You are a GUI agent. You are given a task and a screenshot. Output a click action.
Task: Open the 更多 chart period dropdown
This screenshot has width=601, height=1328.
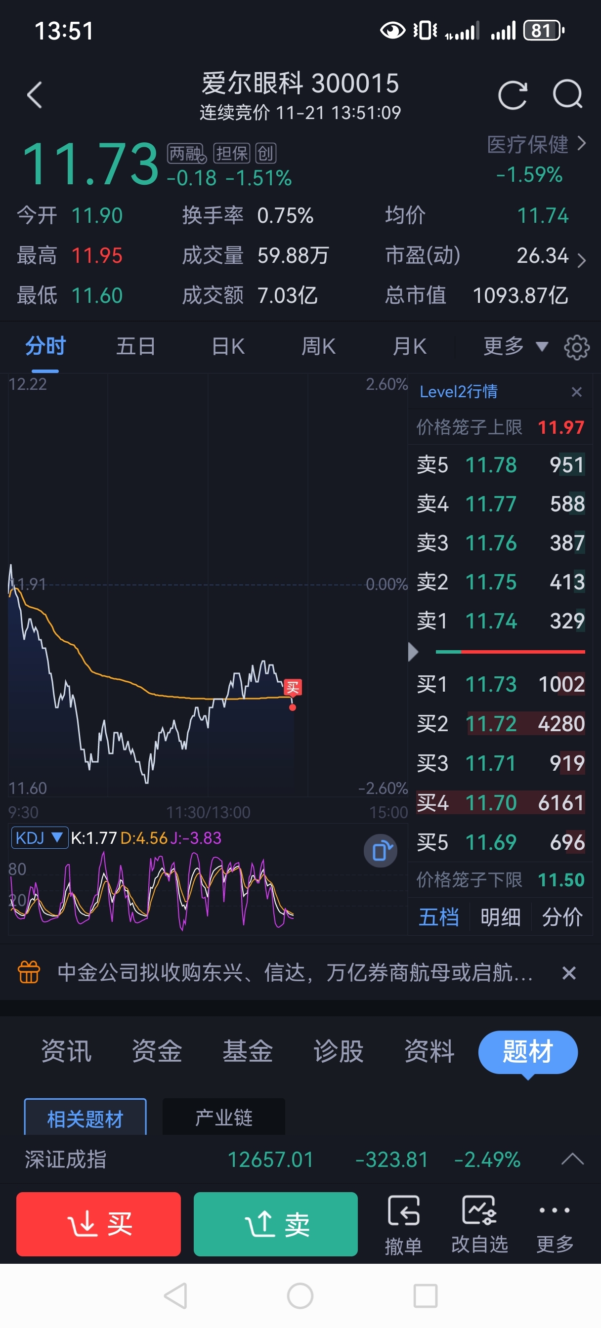[515, 346]
